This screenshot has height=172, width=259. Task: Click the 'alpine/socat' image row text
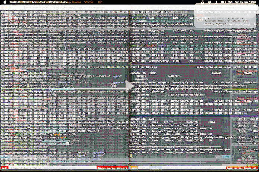[x=157, y=92]
